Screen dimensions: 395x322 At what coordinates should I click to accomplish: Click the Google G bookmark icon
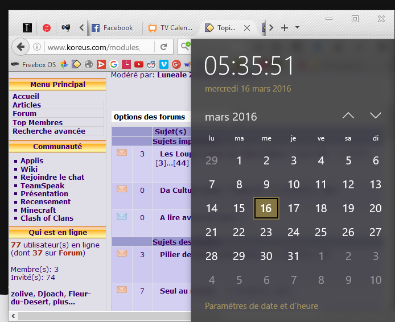(x=114, y=64)
